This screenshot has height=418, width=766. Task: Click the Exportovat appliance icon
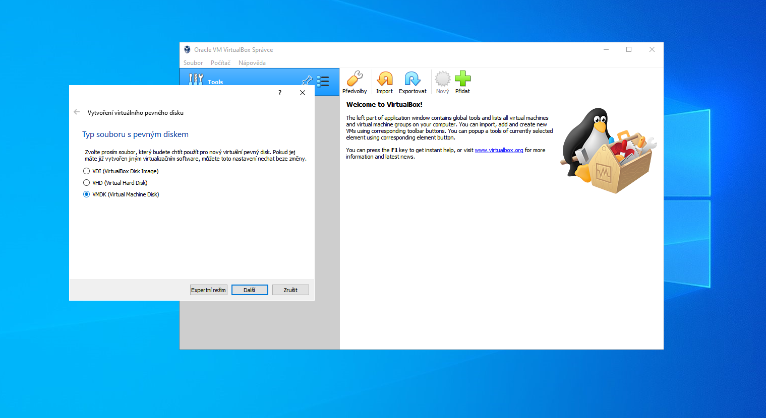[x=413, y=83]
